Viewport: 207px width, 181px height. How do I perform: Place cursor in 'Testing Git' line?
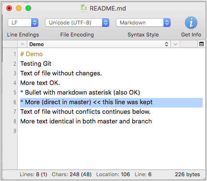[36, 64]
